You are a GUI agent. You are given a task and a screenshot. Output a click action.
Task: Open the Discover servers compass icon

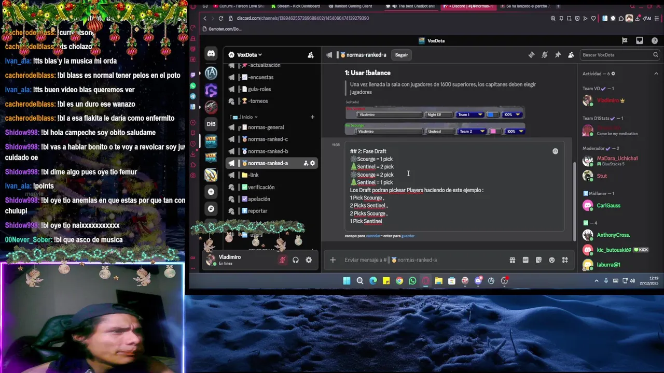[x=211, y=208]
